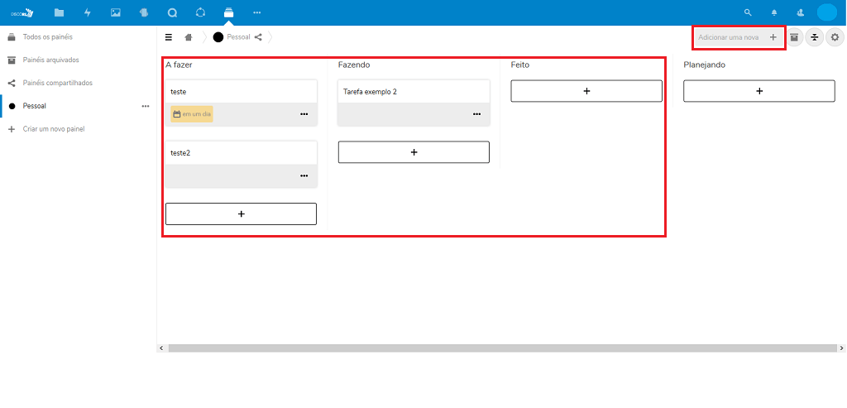The image size is (847, 408).
Task: Click the Adicionar uma nova input field
Action: click(730, 37)
